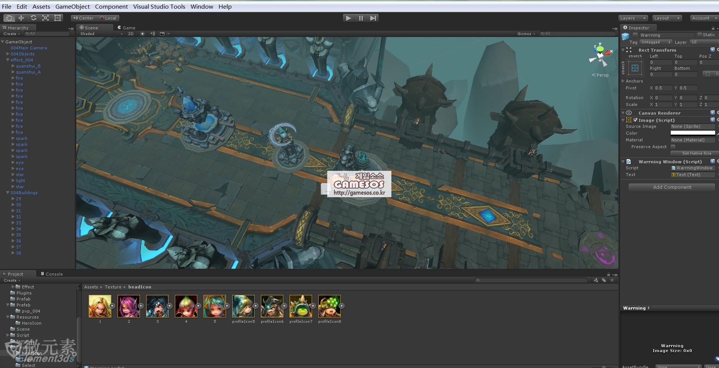Open the Shaded draw mode dropdown

tap(101, 34)
